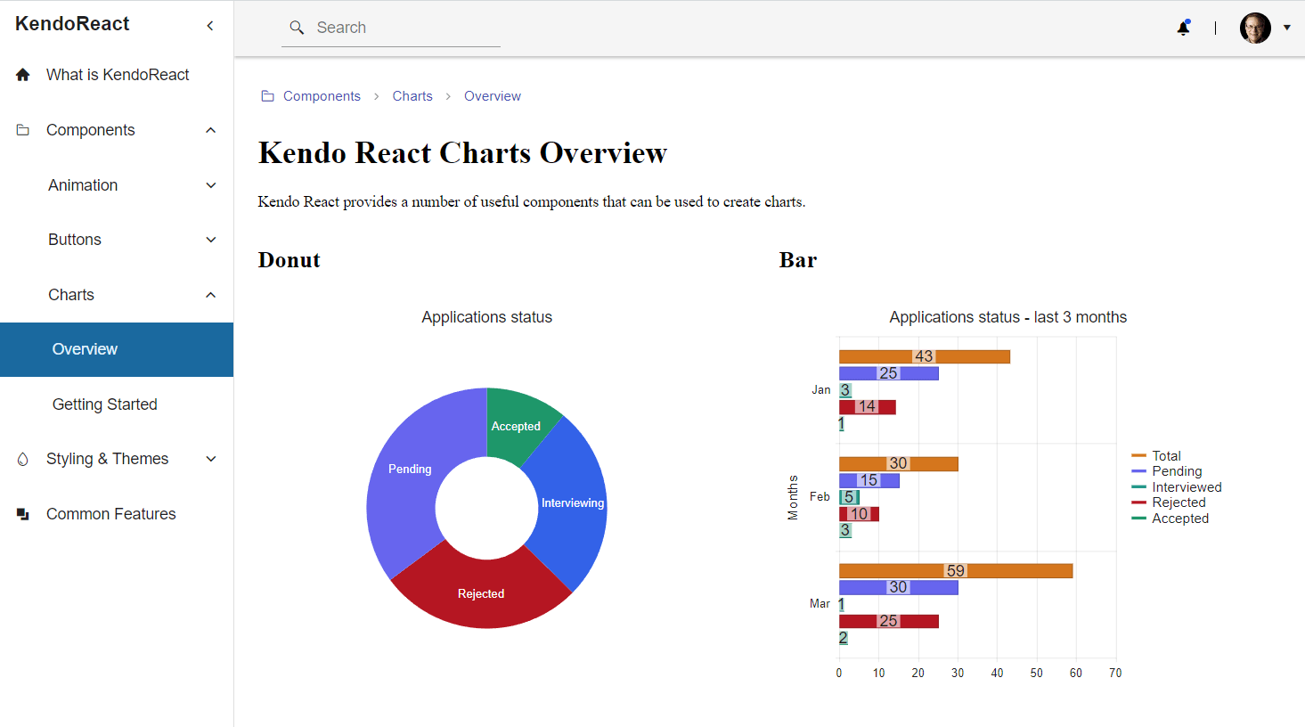The image size is (1305, 727).
Task: Click the 'Donut' section heading
Action: (x=289, y=260)
